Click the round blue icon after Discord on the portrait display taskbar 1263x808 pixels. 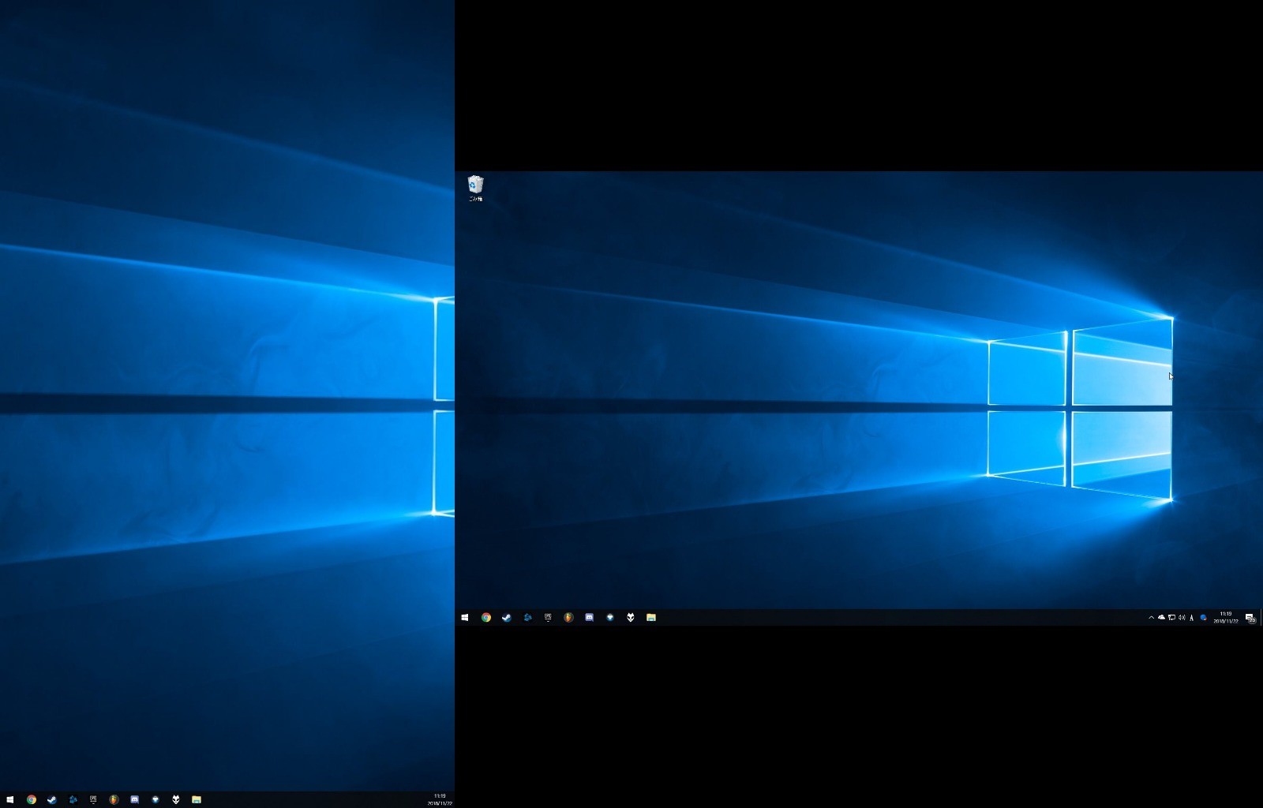[155, 799]
